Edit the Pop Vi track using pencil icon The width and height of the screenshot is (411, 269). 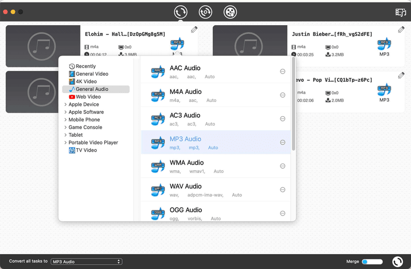pos(401,75)
